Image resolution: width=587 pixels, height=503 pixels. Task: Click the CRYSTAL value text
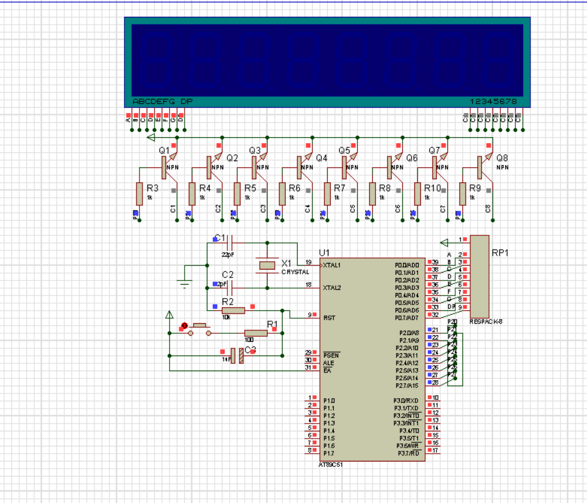click(x=295, y=272)
